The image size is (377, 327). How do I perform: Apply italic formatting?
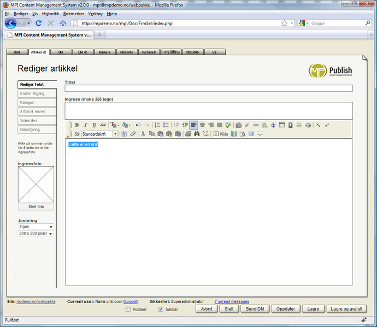point(85,125)
